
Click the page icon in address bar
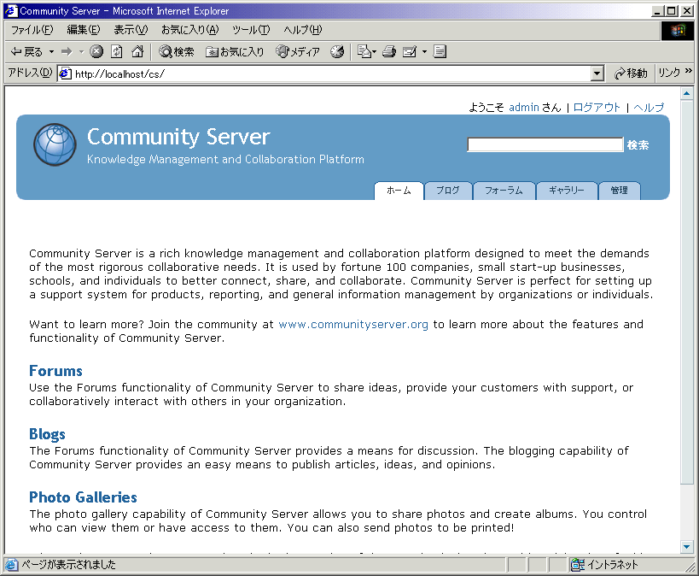tap(65, 73)
